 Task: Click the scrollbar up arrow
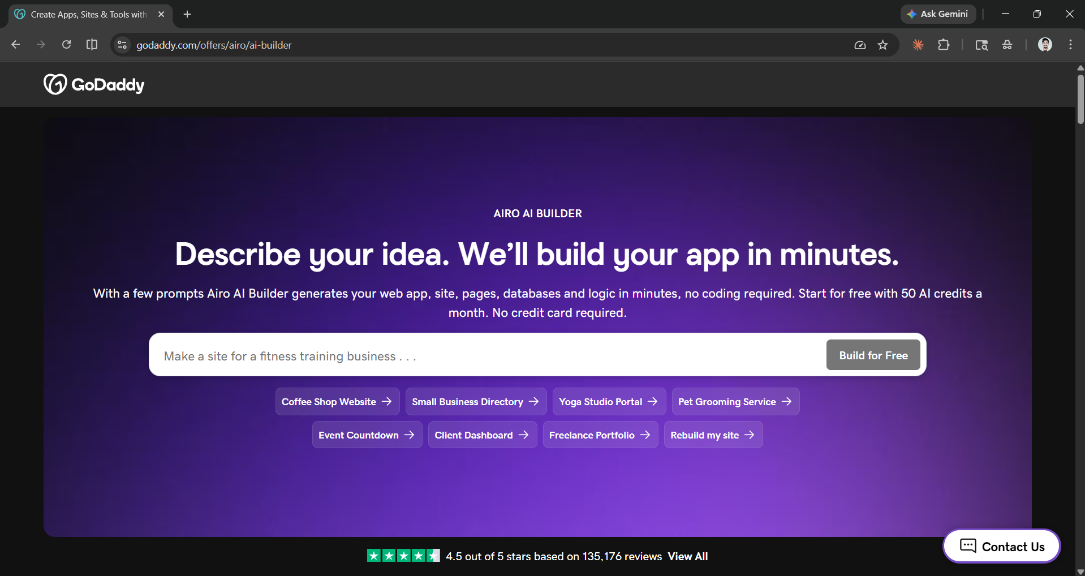tap(1080, 67)
